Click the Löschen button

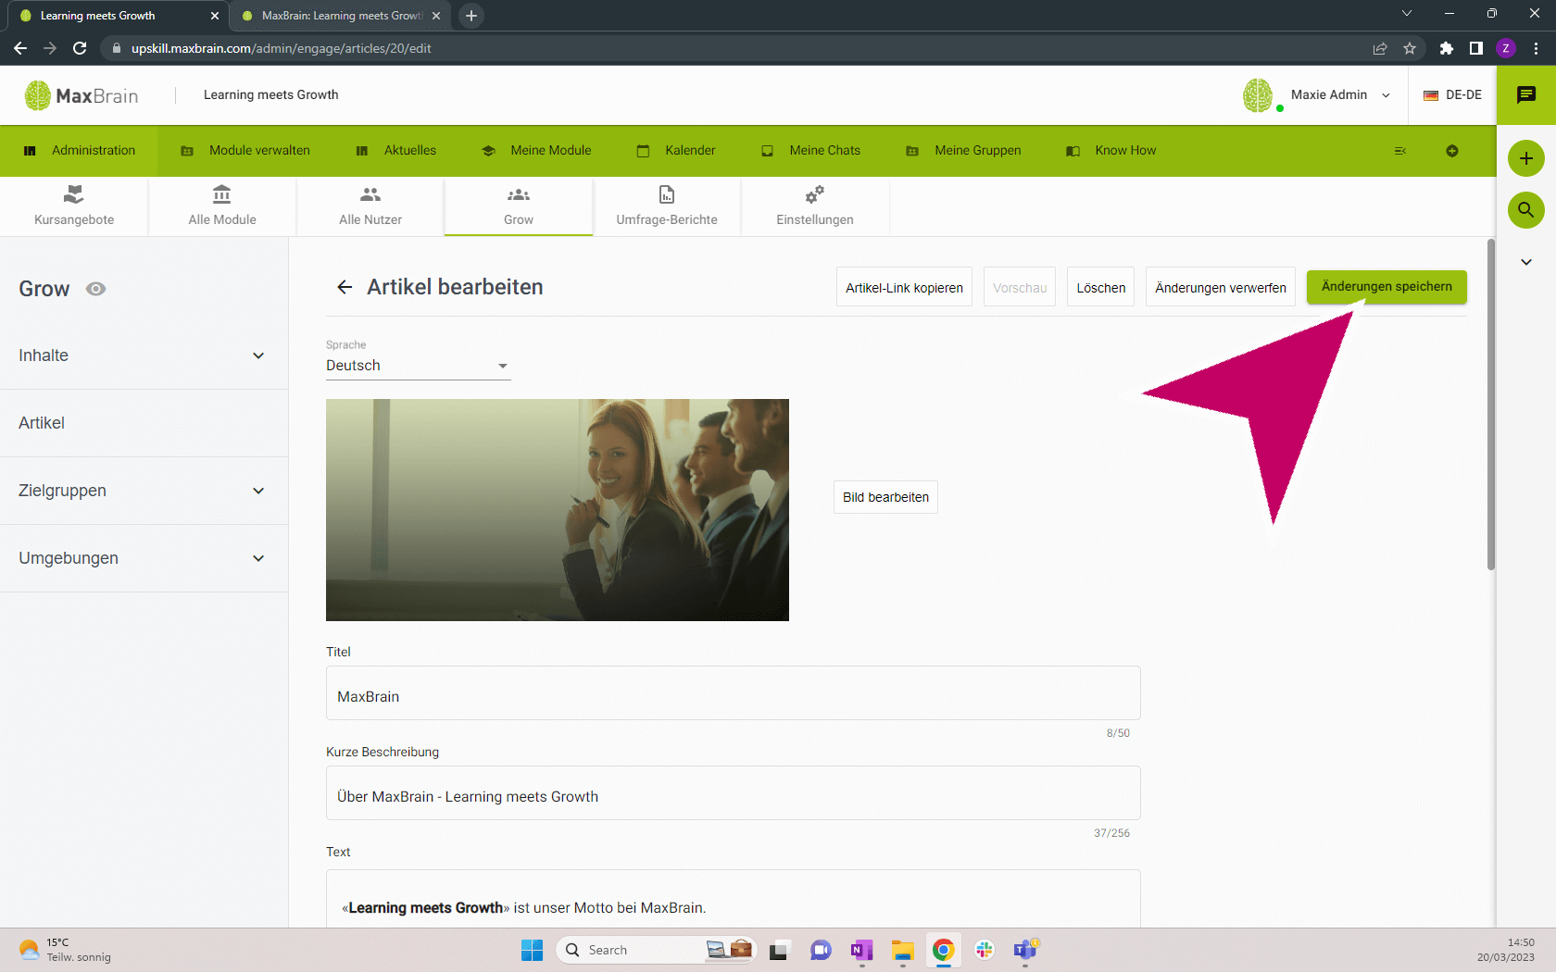click(1101, 287)
